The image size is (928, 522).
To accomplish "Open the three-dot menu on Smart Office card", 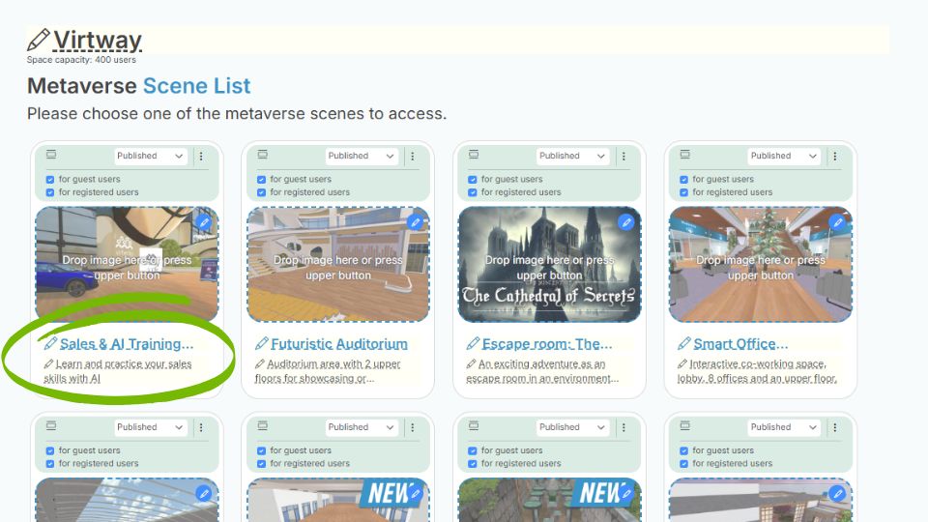I will pyautogui.click(x=835, y=157).
